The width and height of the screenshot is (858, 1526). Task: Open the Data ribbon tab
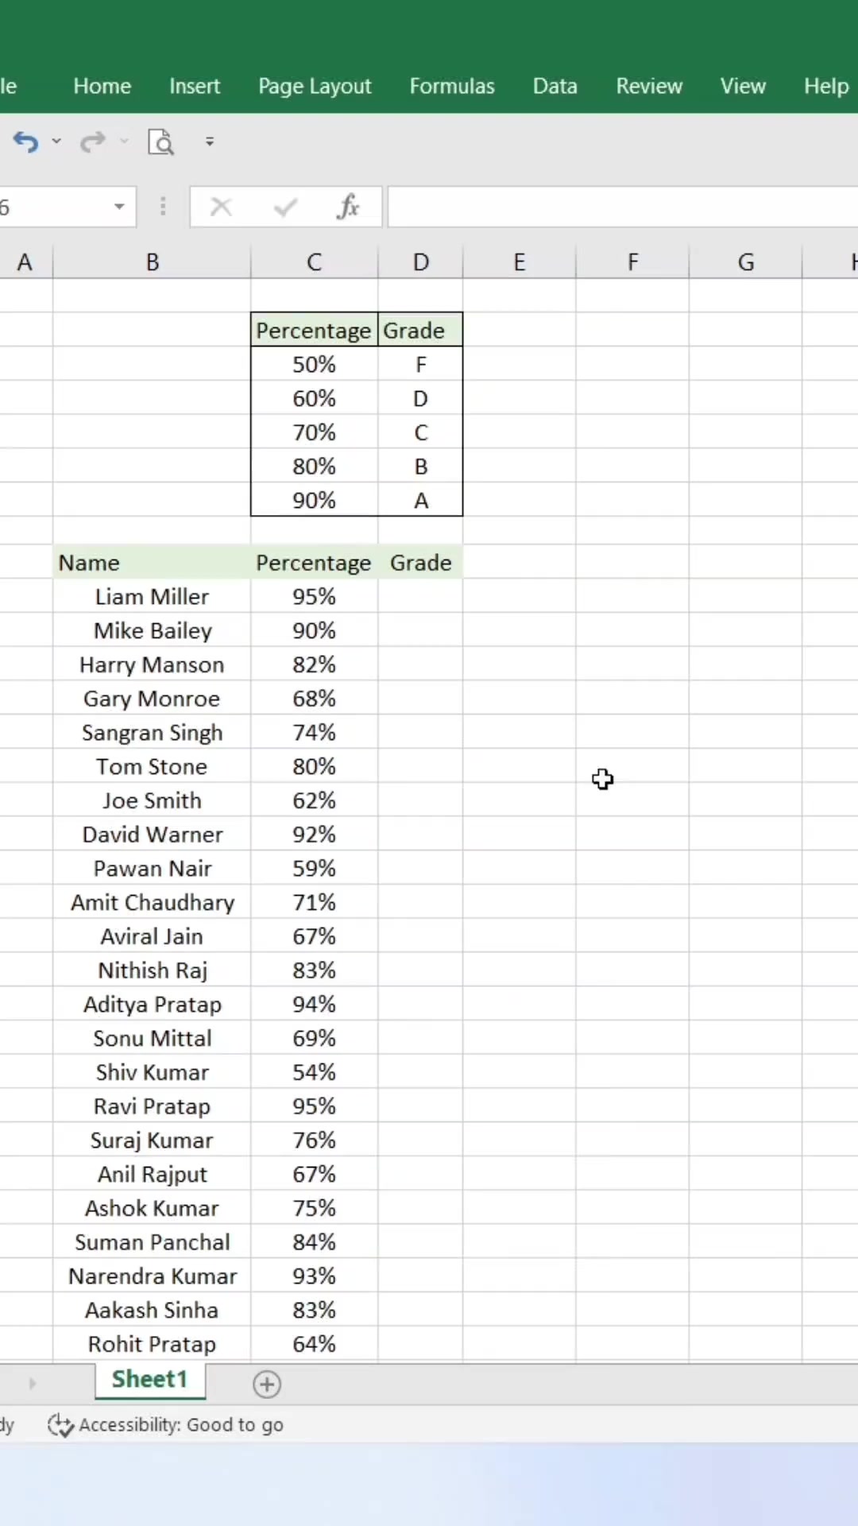tap(555, 86)
